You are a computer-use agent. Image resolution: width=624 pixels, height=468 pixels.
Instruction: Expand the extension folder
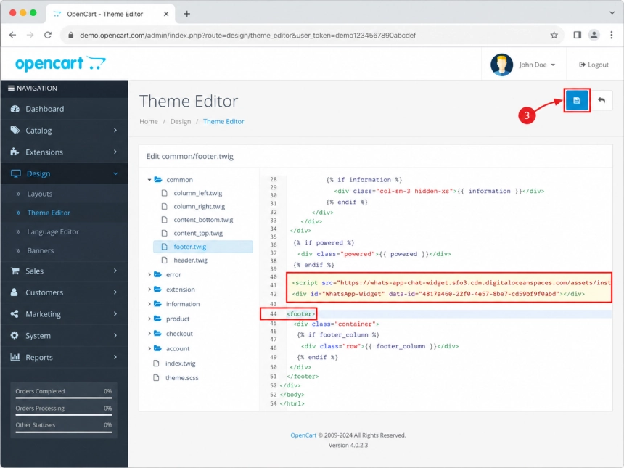click(149, 290)
